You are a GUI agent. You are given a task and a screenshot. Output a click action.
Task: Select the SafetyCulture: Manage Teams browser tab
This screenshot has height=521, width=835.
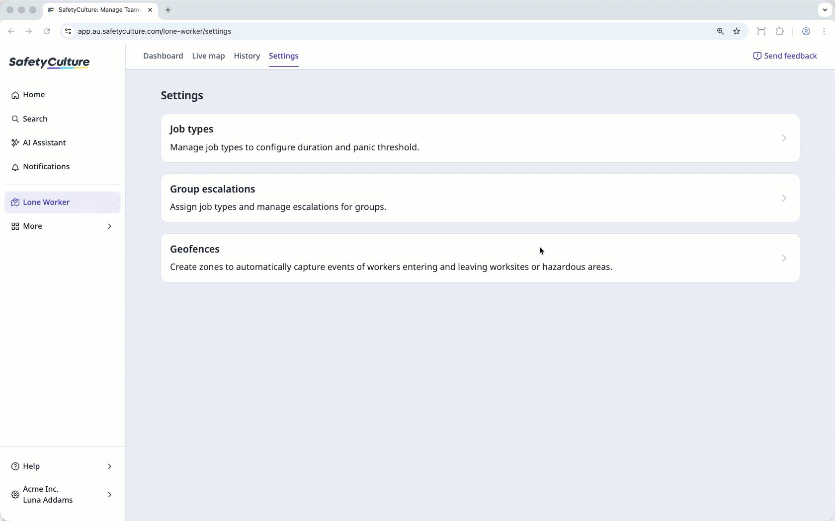click(x=99, y=10)
